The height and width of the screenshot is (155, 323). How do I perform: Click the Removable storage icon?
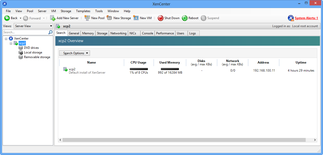pos(21,57)
